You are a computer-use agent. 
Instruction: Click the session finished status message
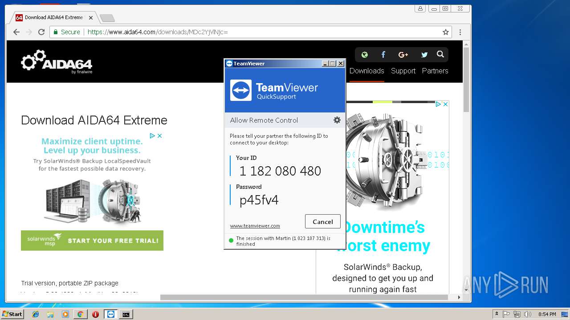pos(283,241)
